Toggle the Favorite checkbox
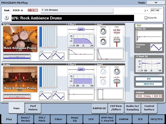 coord(146,18)
